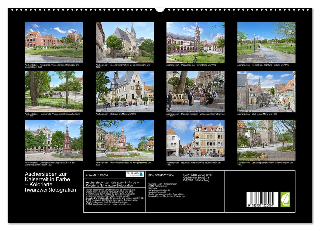Click the www.calvendo.com link
This screenshot has width=320, height=231.
tap(122, 204)
